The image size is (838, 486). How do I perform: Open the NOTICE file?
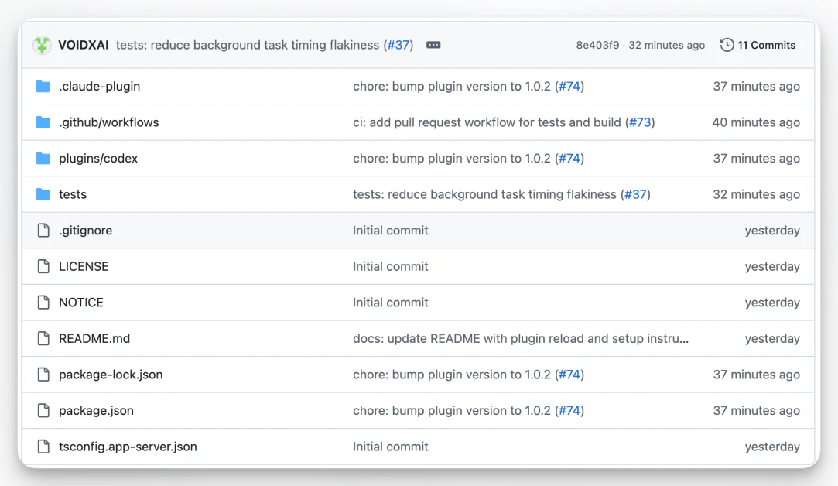[x=80, y=303]
